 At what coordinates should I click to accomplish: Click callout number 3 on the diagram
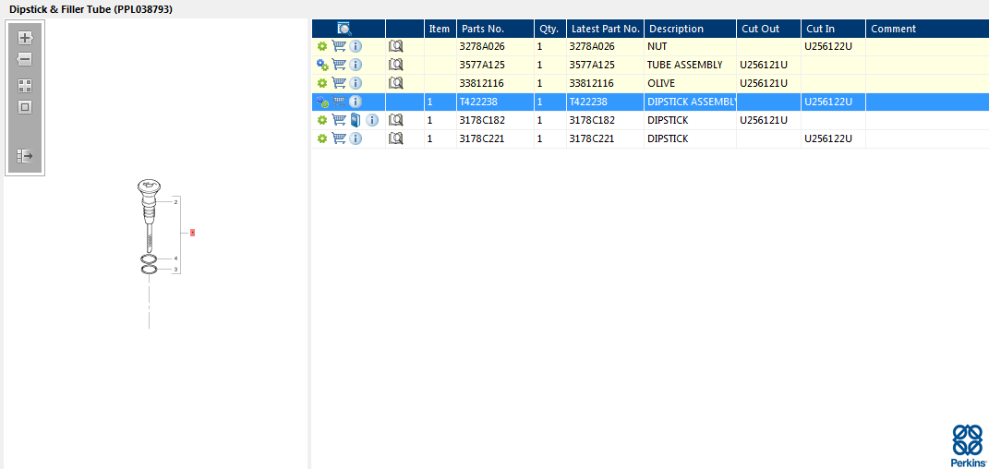click(176, 270)
